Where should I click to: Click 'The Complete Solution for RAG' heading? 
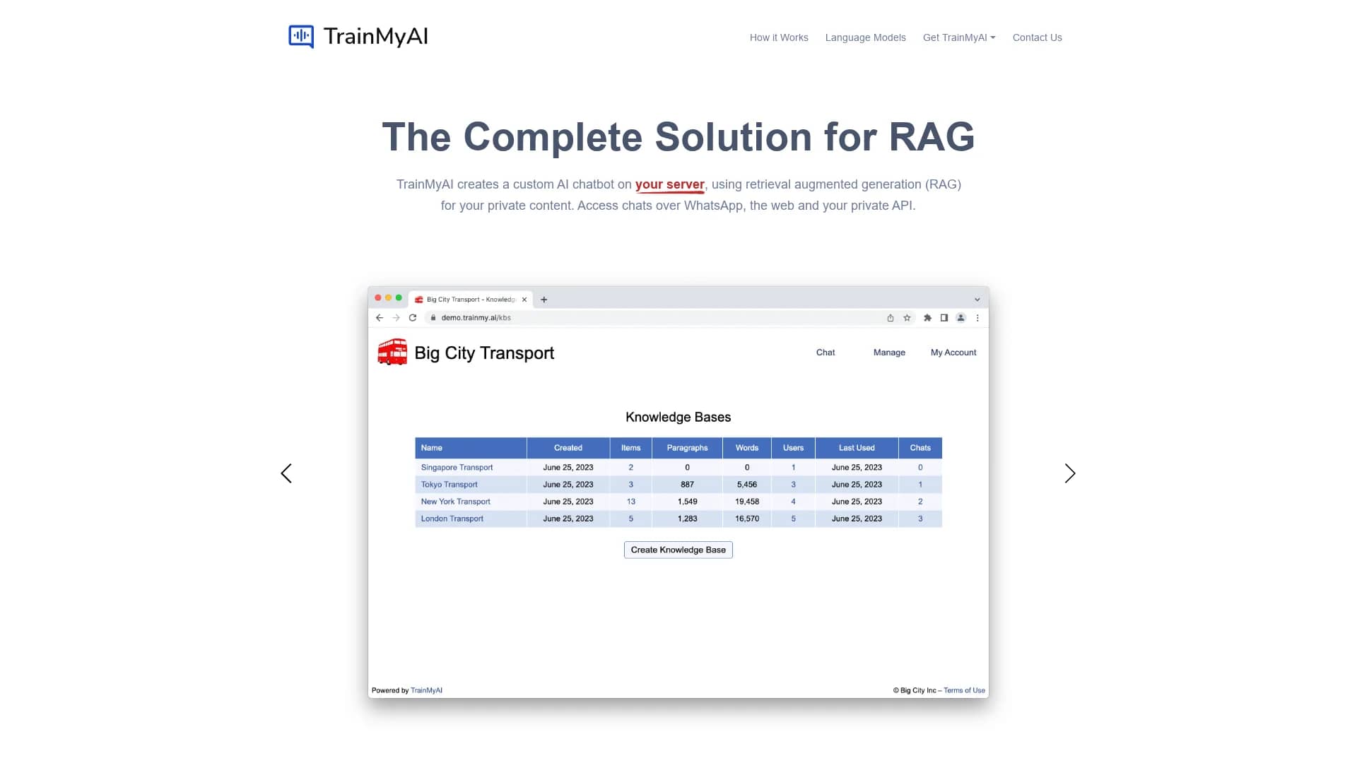click(x=678, y=136)
